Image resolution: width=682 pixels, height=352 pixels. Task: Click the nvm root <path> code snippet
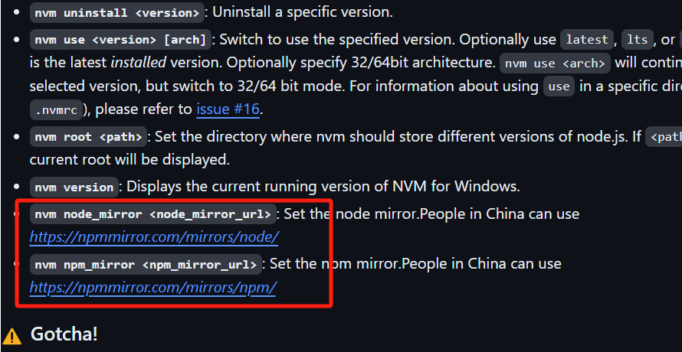point(88,137)
